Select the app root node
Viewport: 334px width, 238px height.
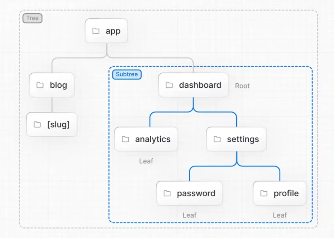coord(107,31)
